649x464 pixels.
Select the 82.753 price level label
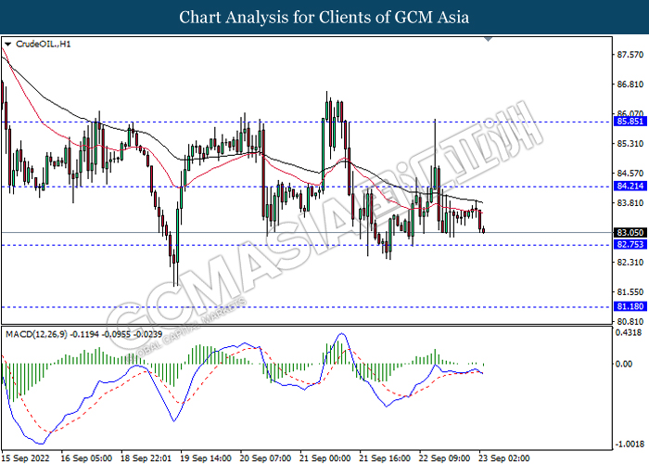click(630, 244)
